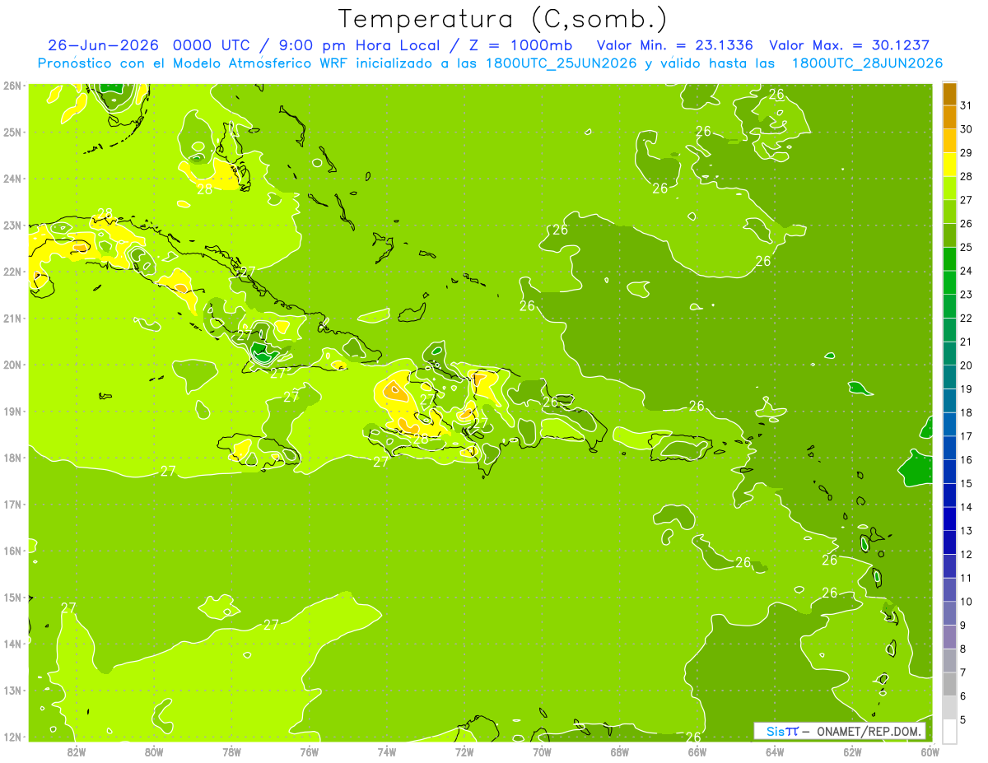Click the "14N" latitude axis label
This screenshot has height=763, width=988.
12,644
